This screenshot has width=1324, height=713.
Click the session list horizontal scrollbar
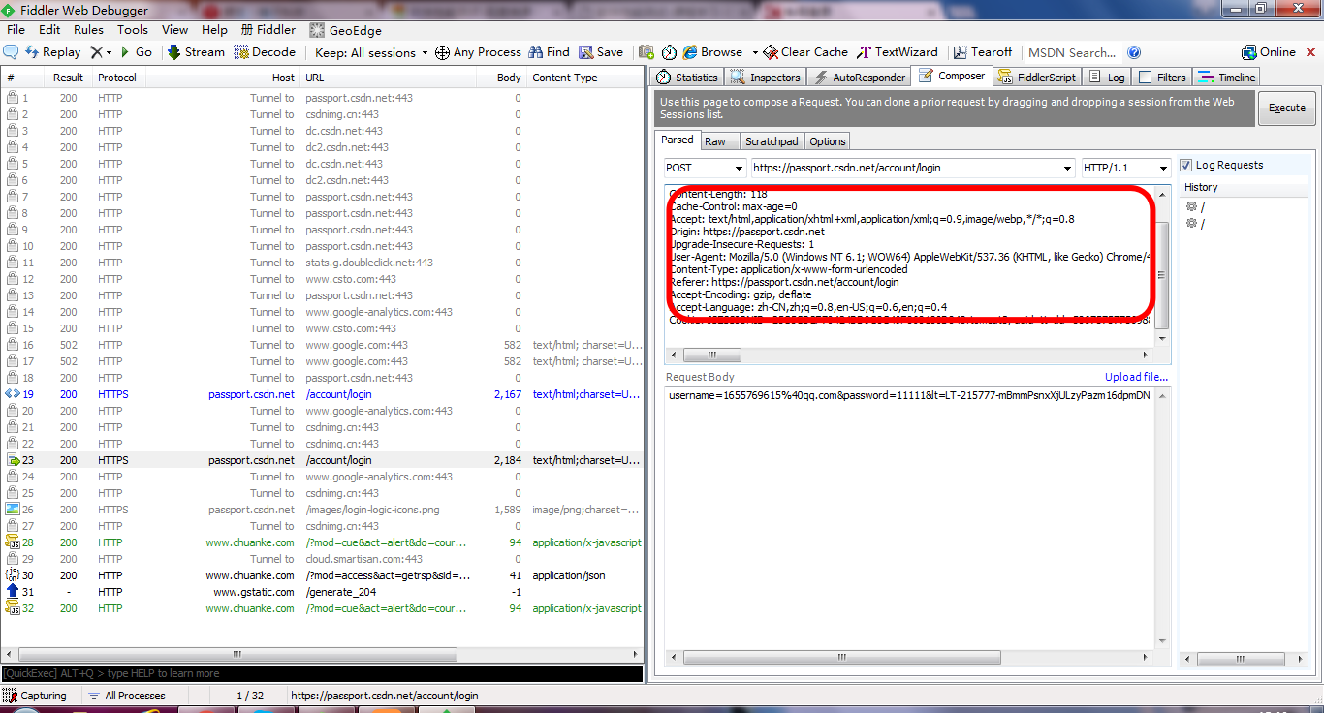point(236,654)
